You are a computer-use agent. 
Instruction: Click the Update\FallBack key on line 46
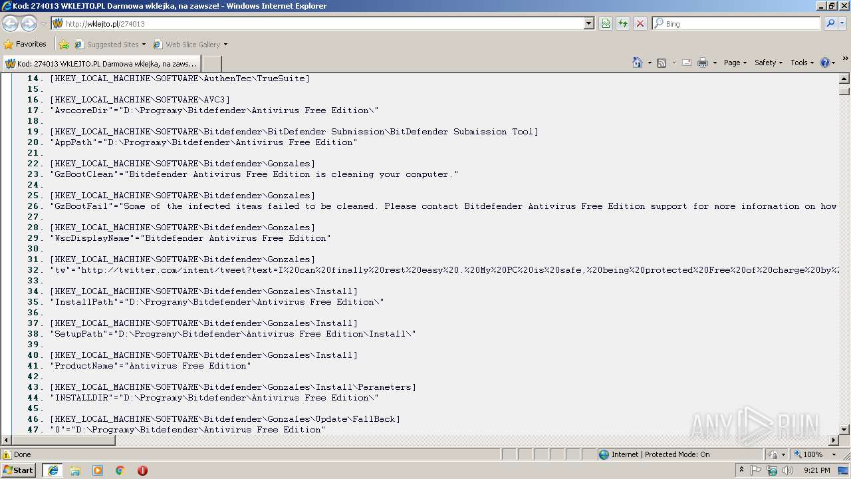[x=225, y=419]
